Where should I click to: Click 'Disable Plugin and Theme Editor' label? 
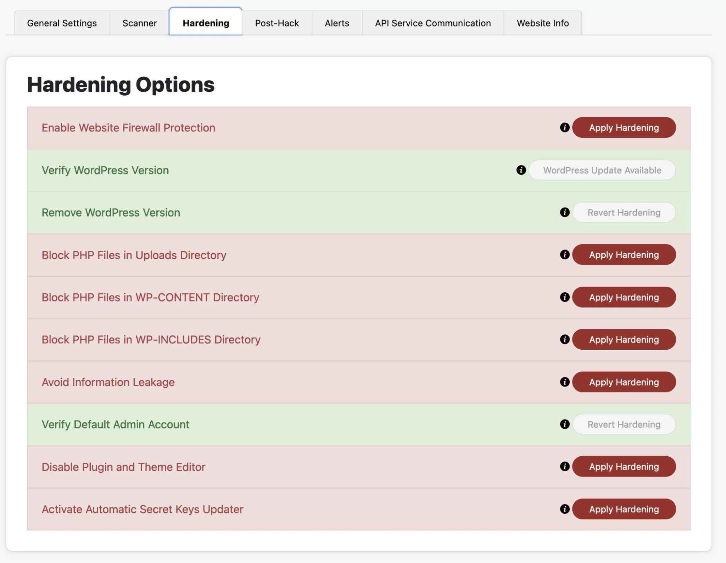[x=123, y=467]
